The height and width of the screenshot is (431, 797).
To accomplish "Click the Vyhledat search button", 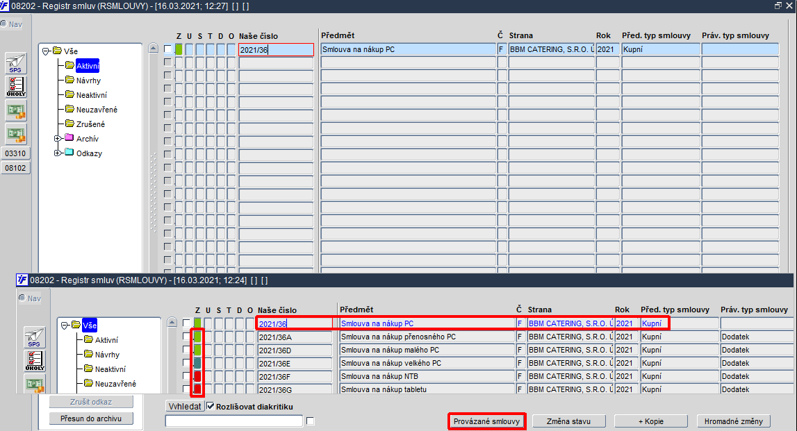I will tap(185, 407).
